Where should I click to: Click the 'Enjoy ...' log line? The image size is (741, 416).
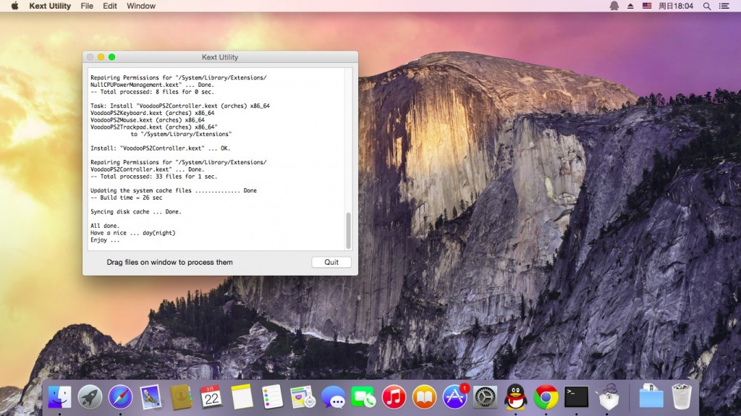pos(105,240)
